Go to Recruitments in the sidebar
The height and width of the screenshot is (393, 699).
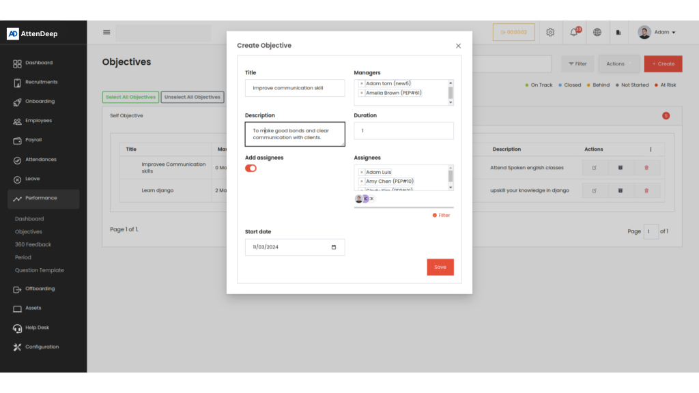(x=41, y=83)
